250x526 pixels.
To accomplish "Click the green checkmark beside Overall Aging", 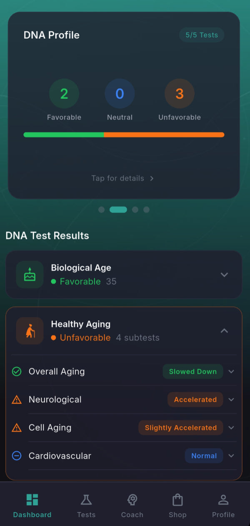I will pyautogui.click(x=17, y=371).
